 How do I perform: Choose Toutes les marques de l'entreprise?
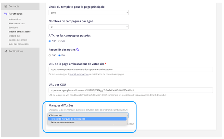point(68,119)
